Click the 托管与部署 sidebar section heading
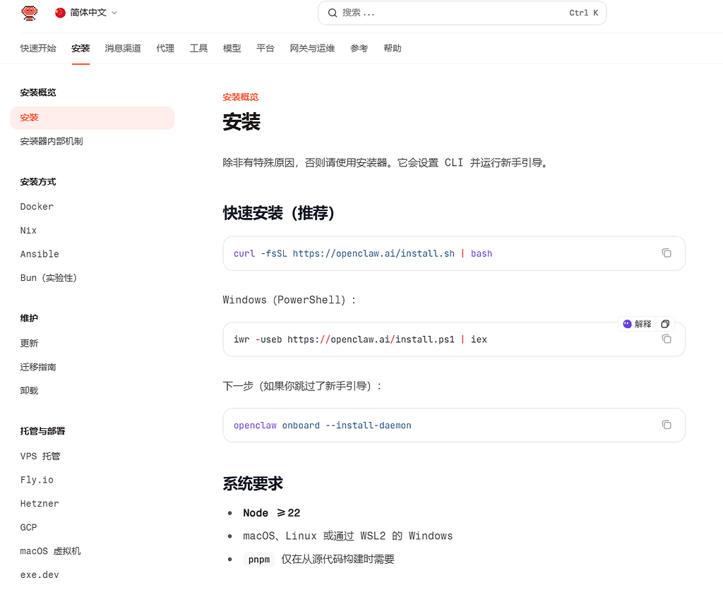 coord(42,431)
